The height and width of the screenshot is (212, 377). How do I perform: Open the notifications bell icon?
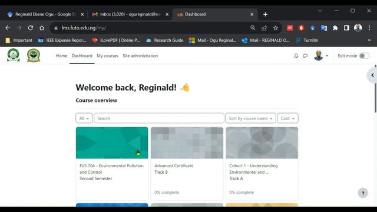click(x=296, y=56)
